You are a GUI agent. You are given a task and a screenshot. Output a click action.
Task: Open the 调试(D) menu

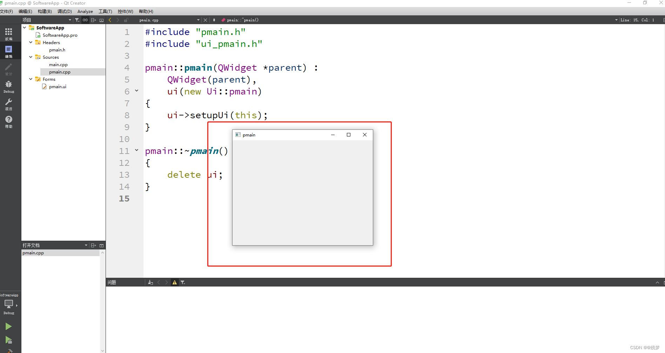65,12
